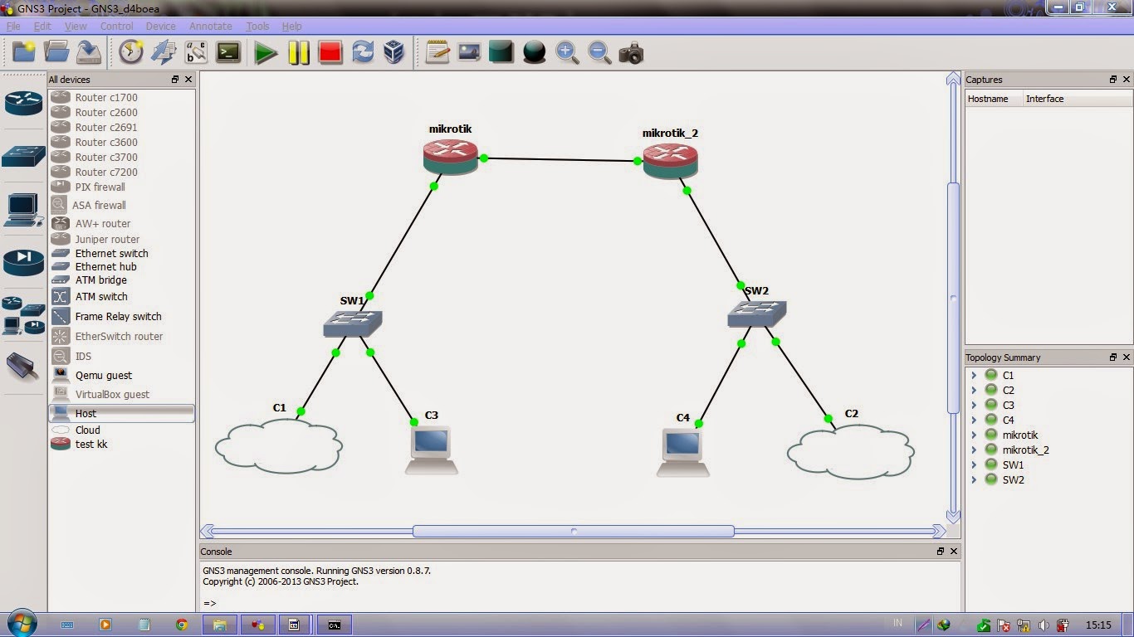Viewport: 1134px width, 637px height.
Task: Add a note using the notepad icon
Action: point(437,52)
